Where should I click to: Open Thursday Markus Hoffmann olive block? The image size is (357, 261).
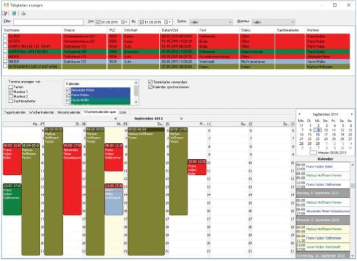coord(146,191)
